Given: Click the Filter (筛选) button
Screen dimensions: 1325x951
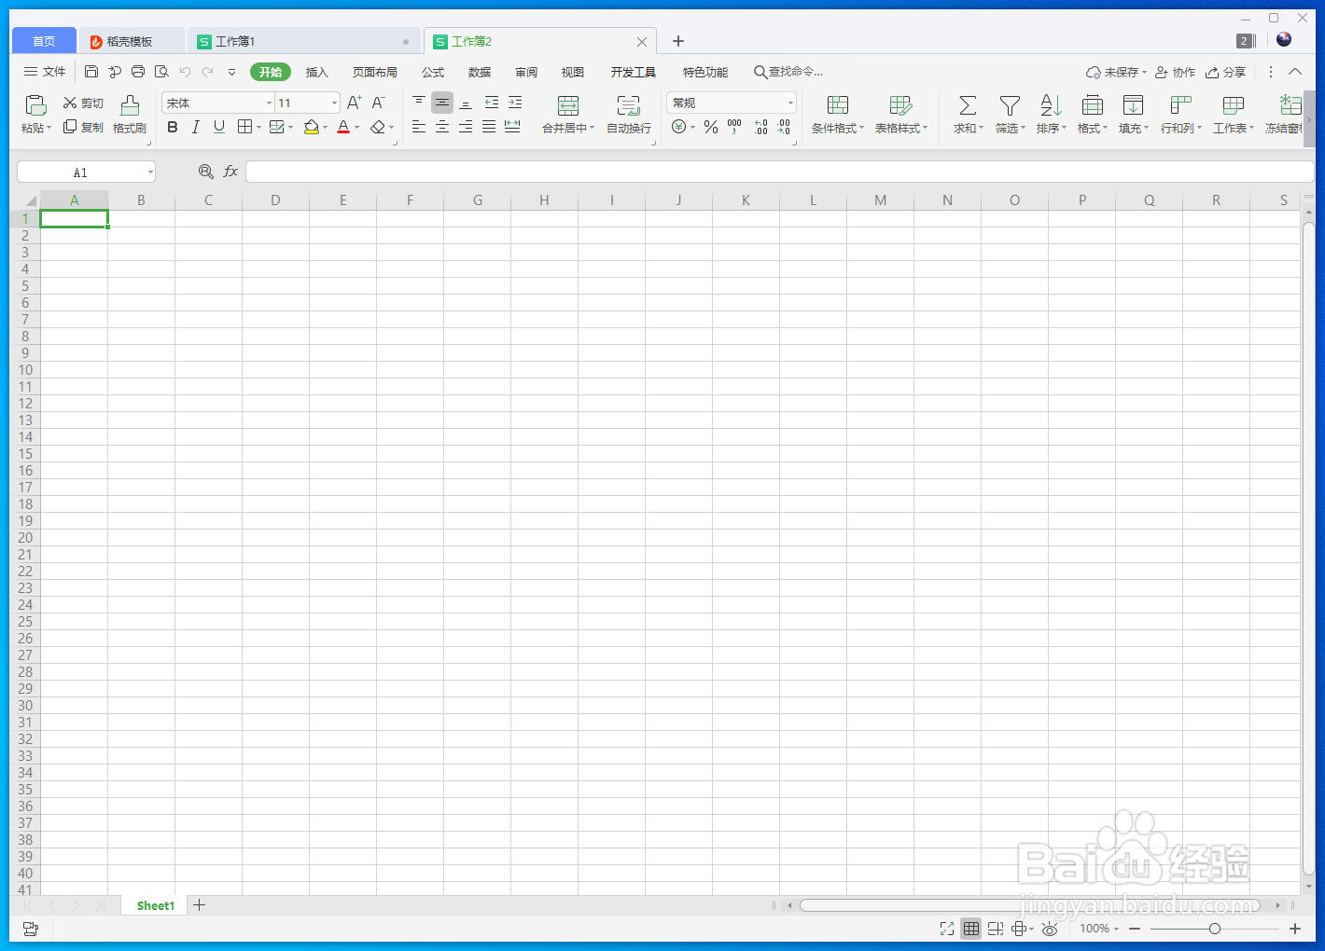Looking at the screenshot, I should [1010, 115].
